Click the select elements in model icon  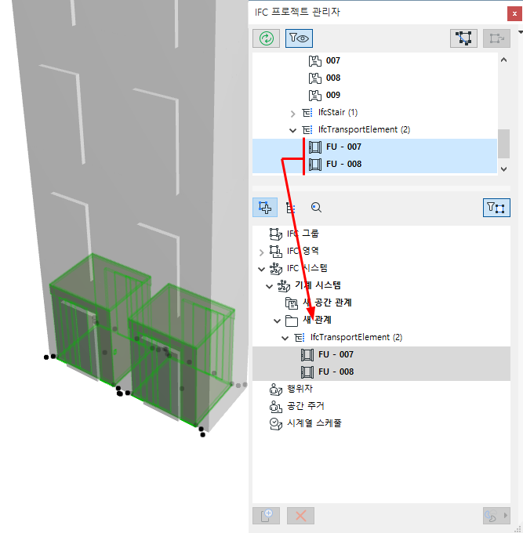point(463,38)
